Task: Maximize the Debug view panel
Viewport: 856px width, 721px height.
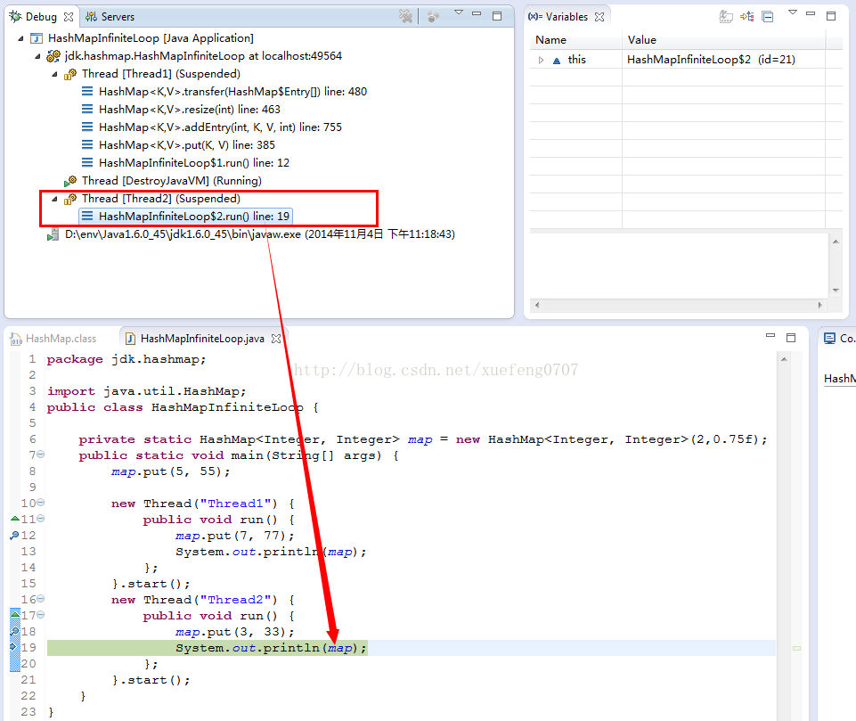Action: pos(497,16)
